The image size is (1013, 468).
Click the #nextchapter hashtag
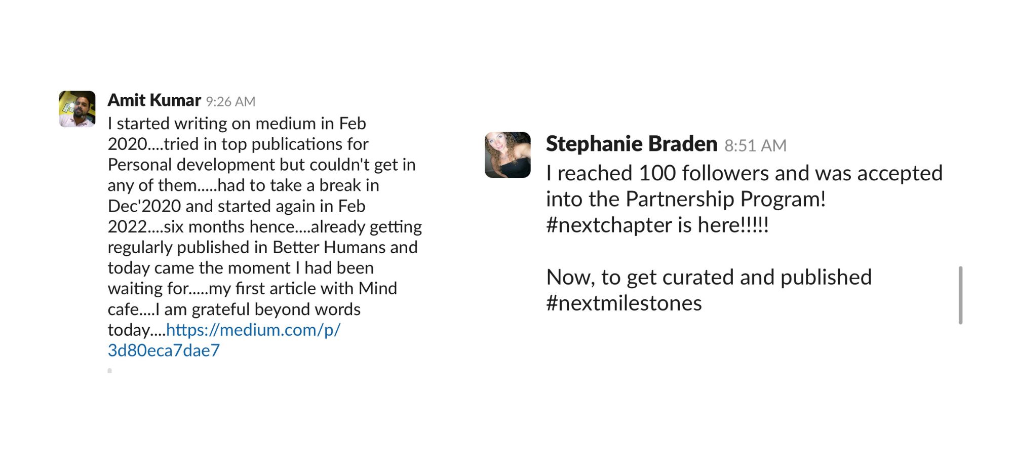pyautogui.click(x=609, y=225)
